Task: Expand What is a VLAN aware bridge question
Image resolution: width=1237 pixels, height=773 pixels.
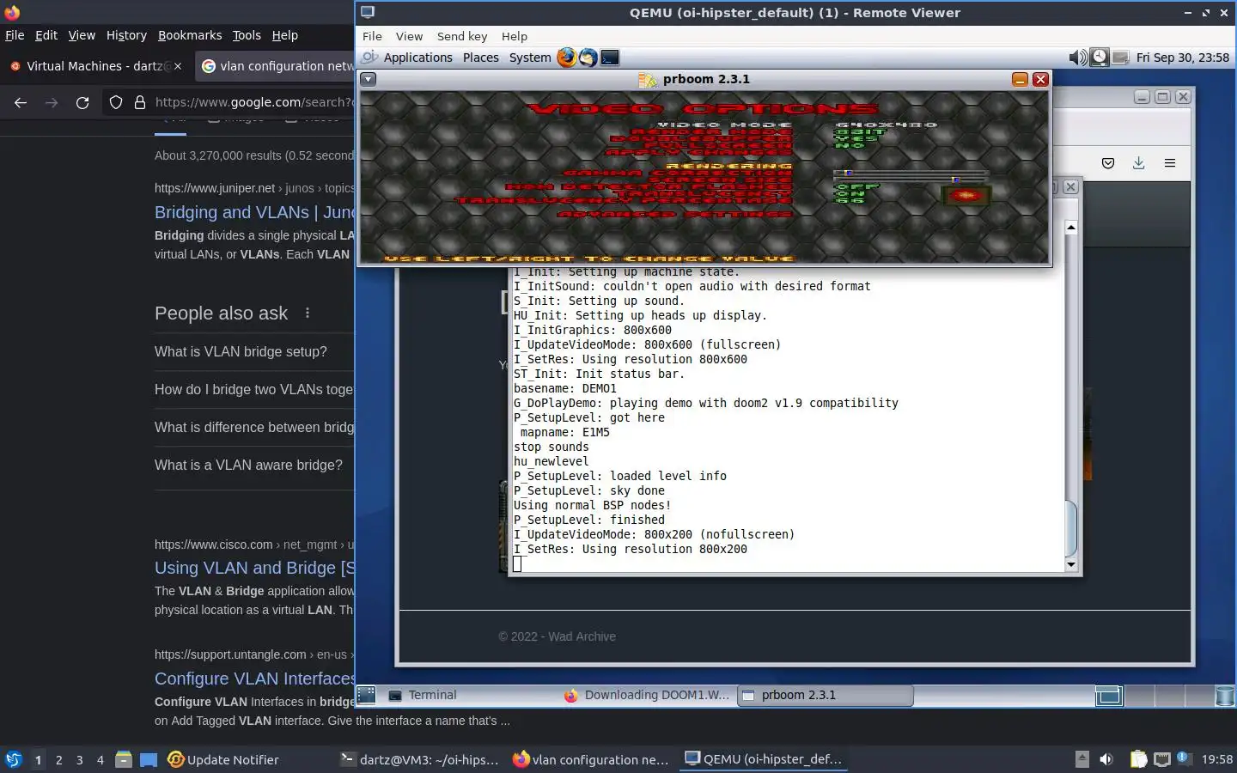Action: coord(254,465)
